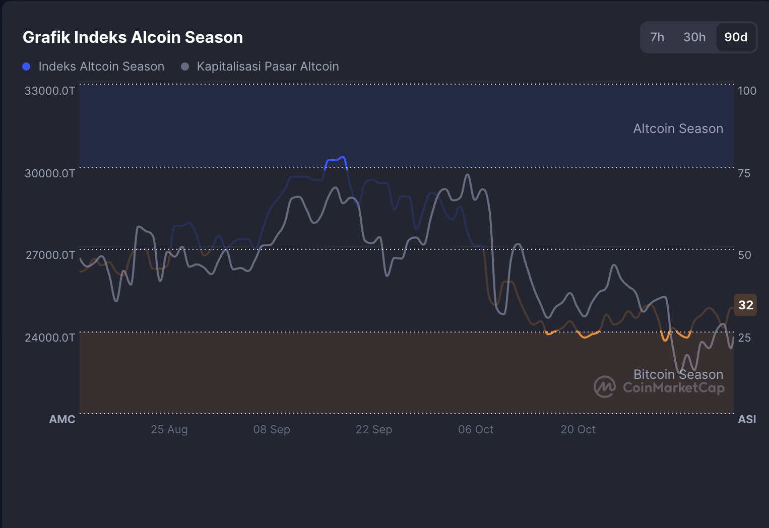Viewport: 769px width, 528px height.
Task: Click the 08 Sep date label
Action: pos(272,429)
